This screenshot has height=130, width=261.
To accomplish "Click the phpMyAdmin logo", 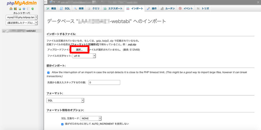I will point(22,3).
